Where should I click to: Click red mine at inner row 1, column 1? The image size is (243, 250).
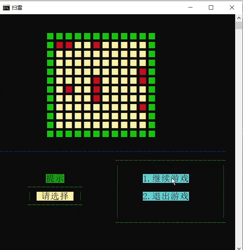pyautogui.click(x=60, y=45)
